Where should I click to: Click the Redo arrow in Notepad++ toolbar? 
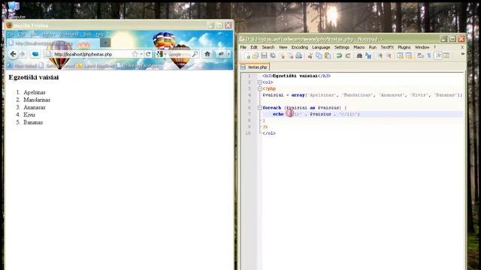click(x=348, y=55)
